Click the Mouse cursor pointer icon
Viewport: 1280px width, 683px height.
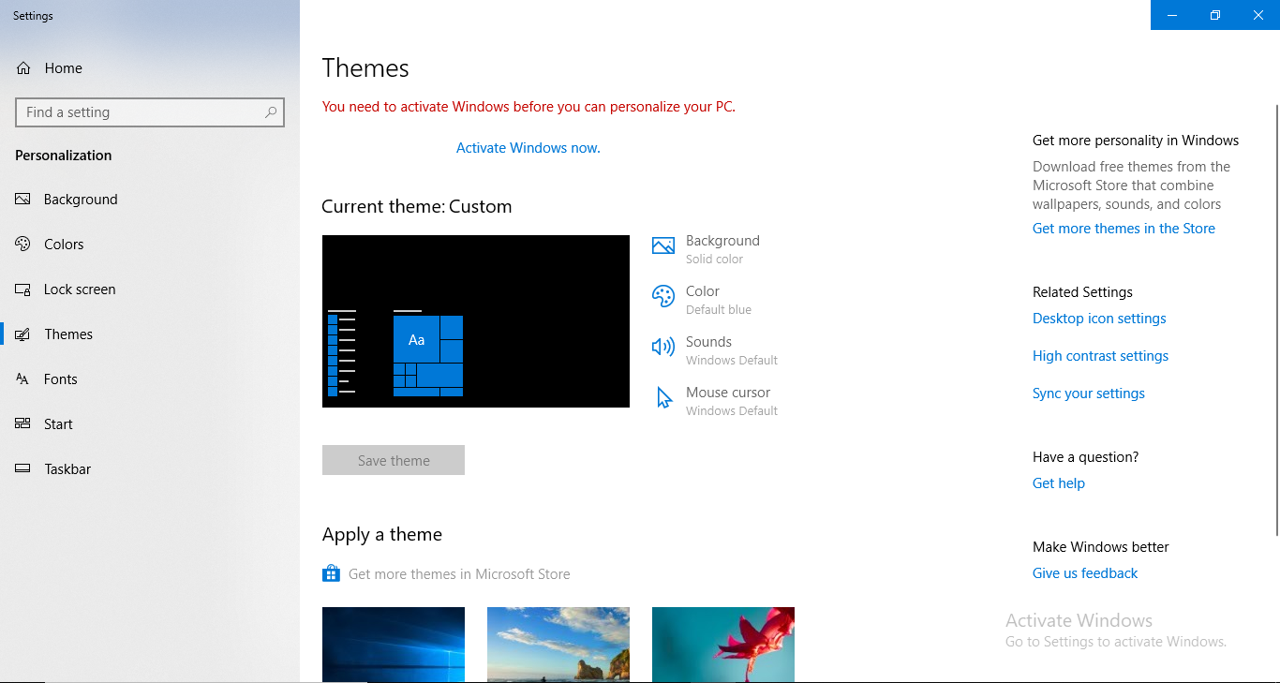pos(663,397)
